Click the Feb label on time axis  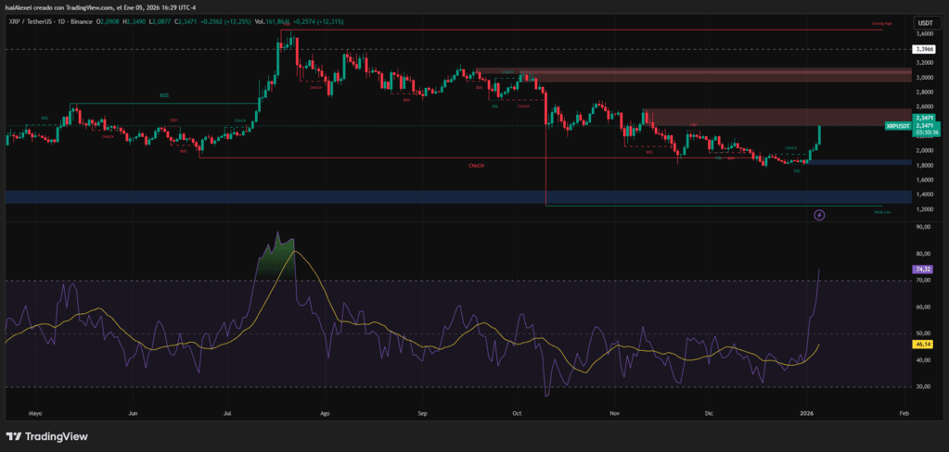904,414
